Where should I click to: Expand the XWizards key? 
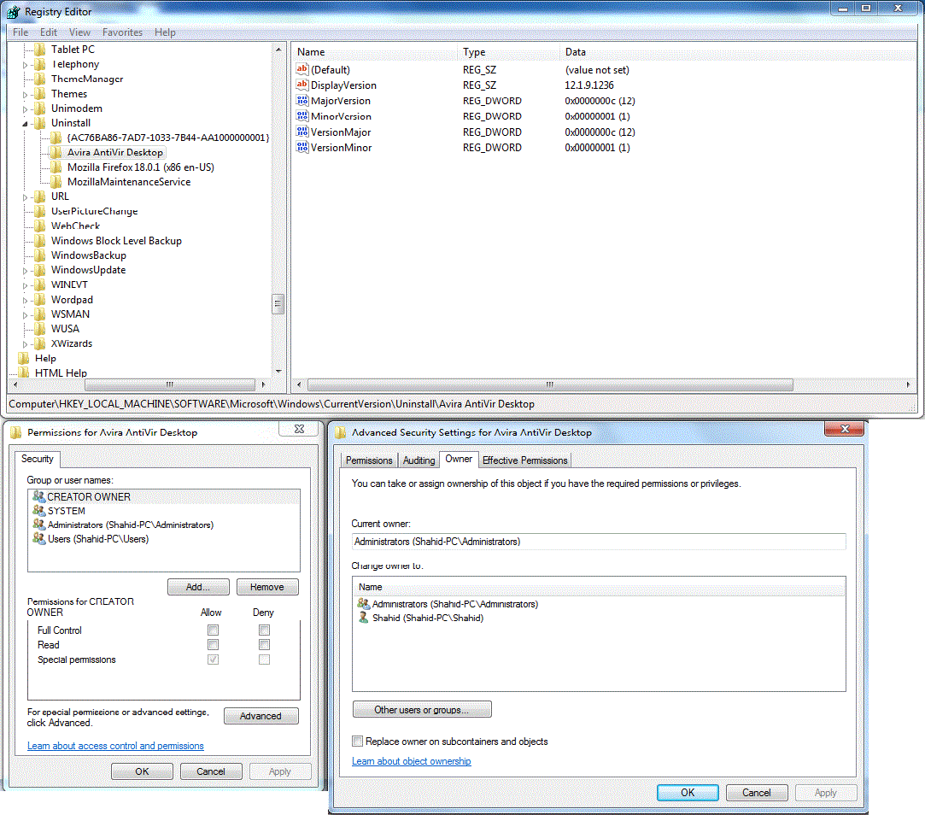pyautogui.click(x=25, y=344)
